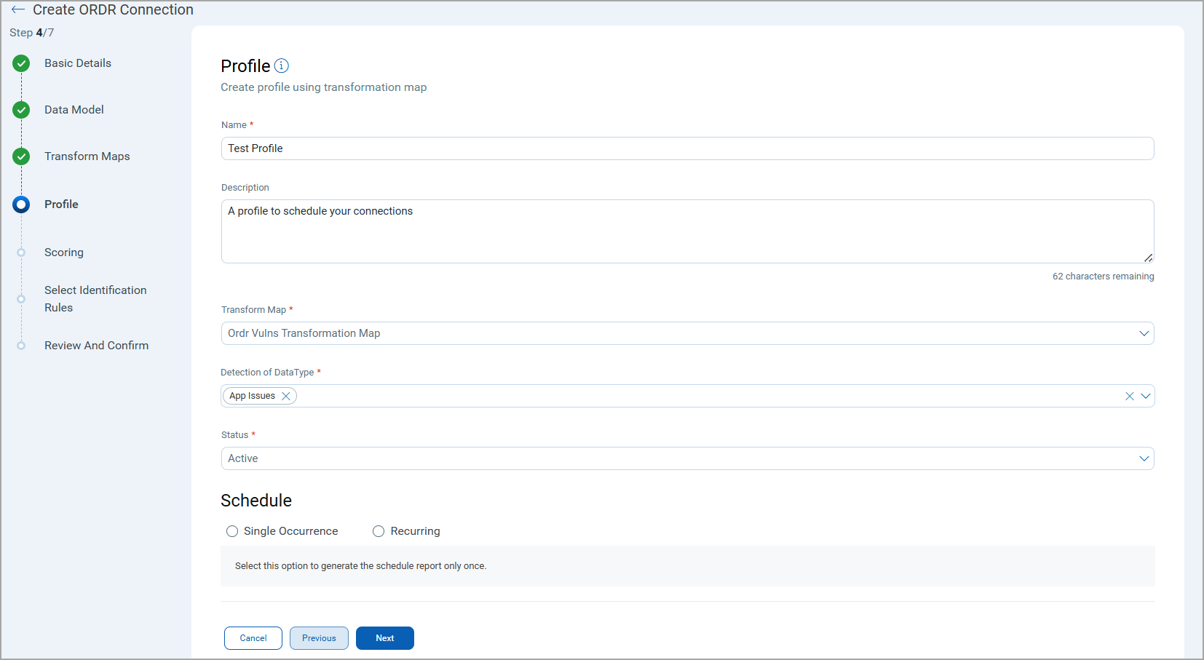1204x660 pixels.
Task: Clear all Detection of DataType selections
Action: [x=1129, y=396]
